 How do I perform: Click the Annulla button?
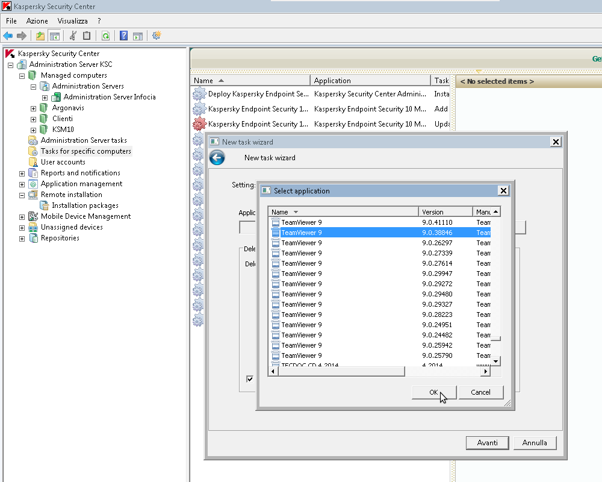click(x=535, y=442)
